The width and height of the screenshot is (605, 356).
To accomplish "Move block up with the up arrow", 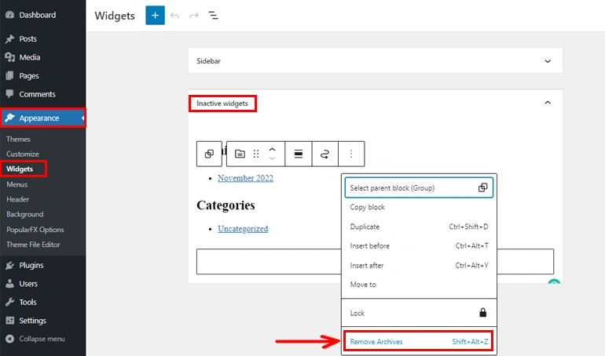I will (273, 150).
